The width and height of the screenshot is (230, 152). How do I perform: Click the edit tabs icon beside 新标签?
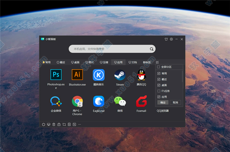pos(157,62)
